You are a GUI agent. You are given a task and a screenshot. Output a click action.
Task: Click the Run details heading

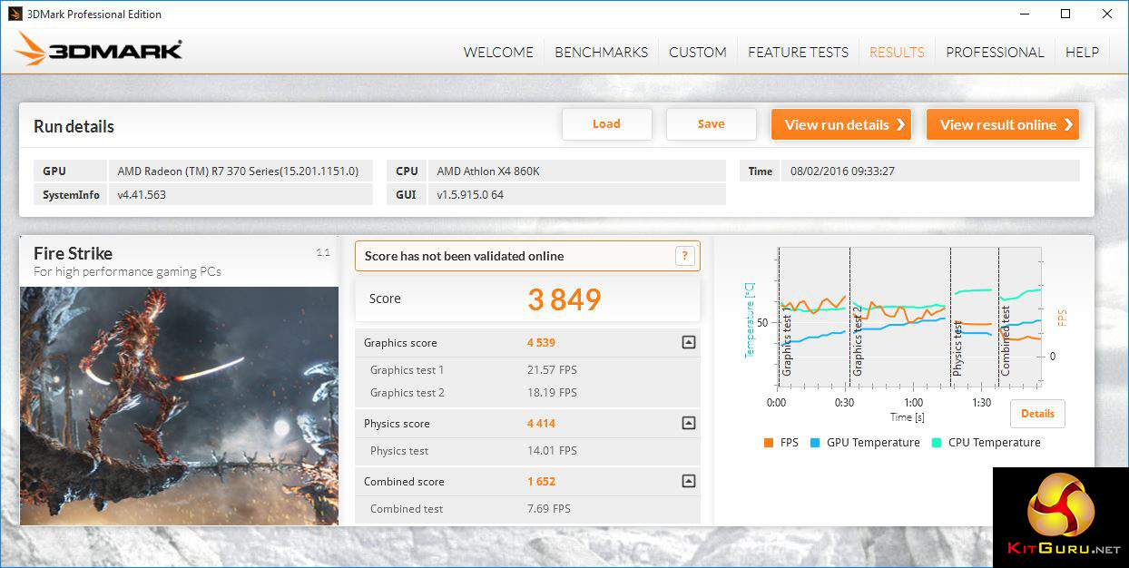pos(74,127)
